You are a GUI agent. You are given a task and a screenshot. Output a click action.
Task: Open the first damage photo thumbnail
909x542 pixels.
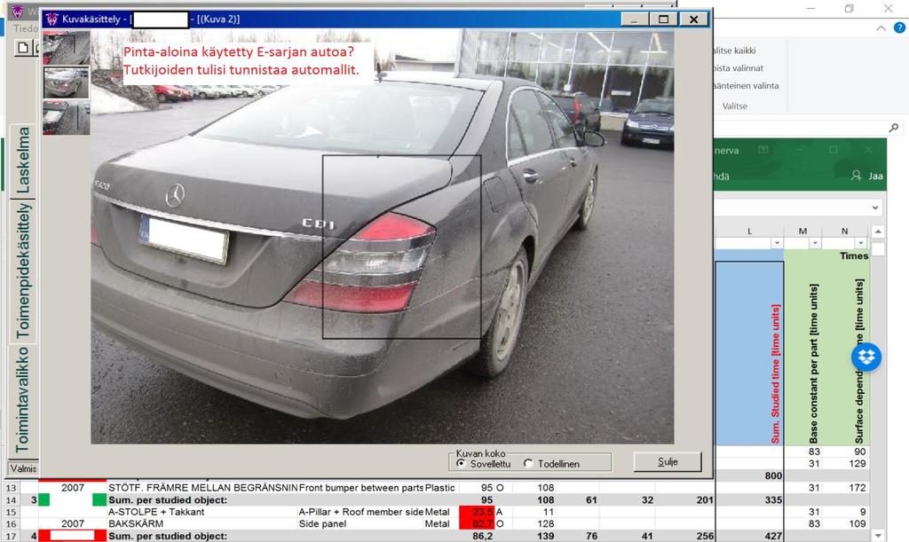[x=66, y=48]
